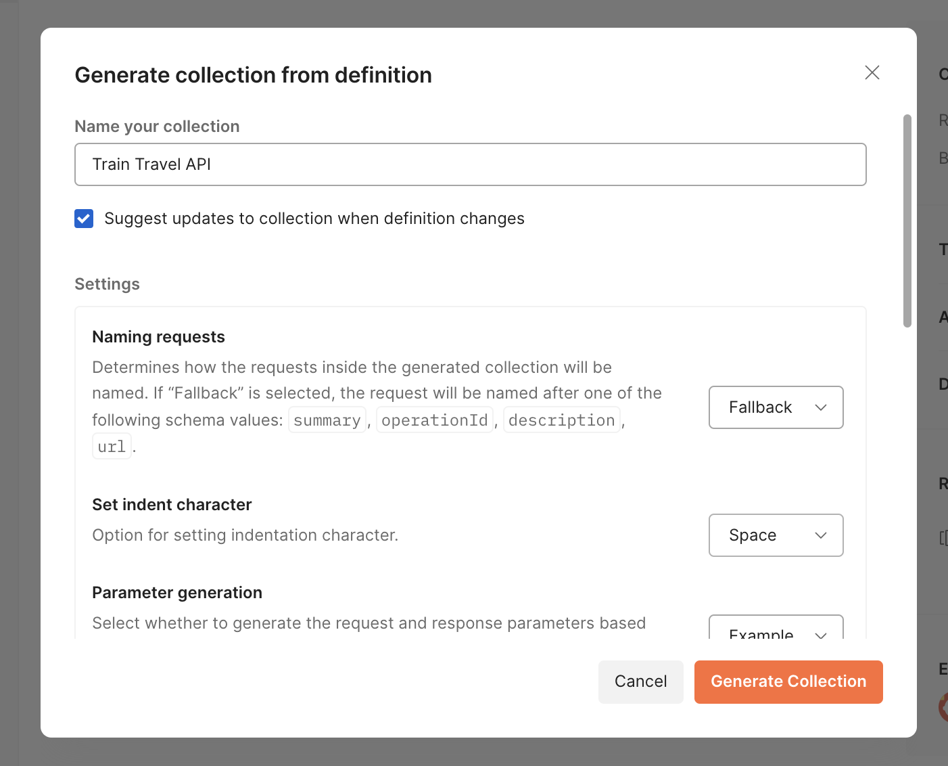Click the orange avatar icon in bottom right

tap(944, 707)
